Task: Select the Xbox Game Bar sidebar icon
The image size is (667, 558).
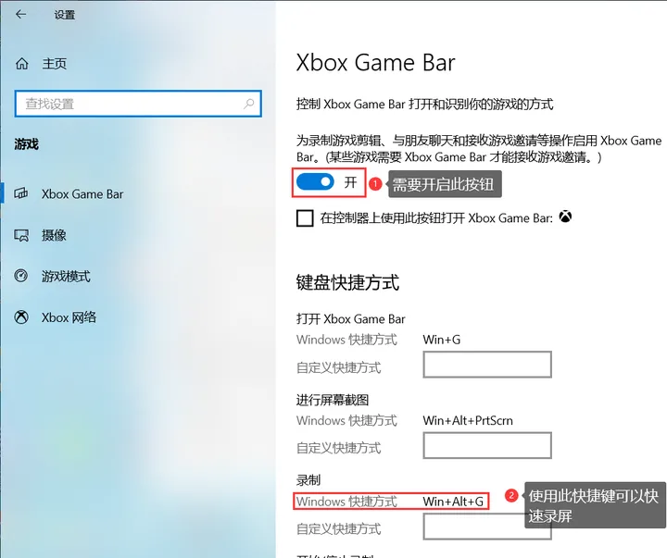Action: (21, 193)
